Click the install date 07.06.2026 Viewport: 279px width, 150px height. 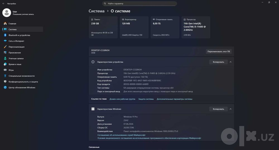click(128, 124)
